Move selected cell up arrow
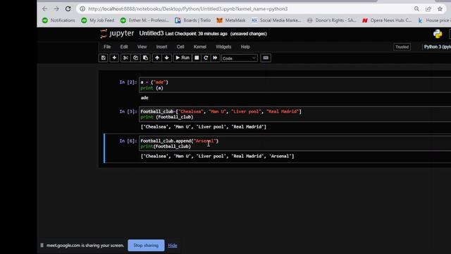 point(157,58)
